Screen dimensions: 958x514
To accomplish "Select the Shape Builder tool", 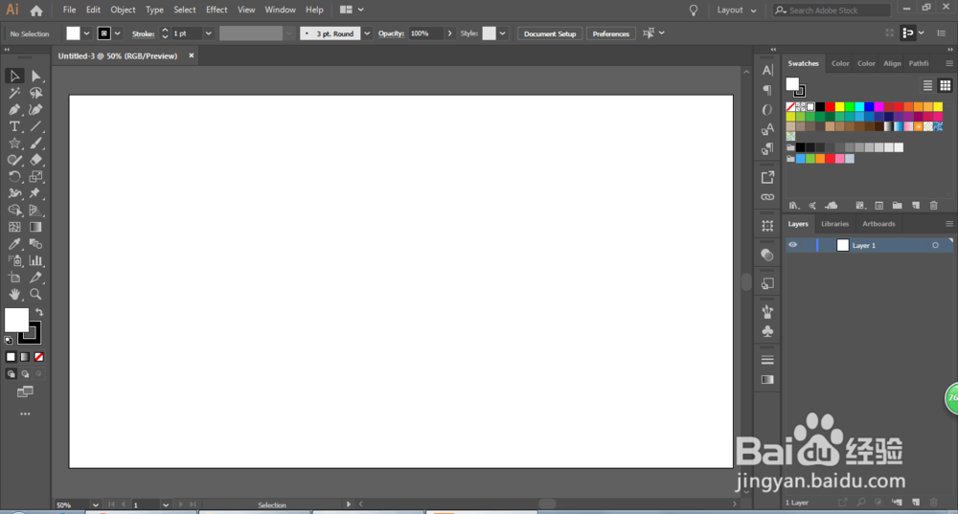I will pyautogui.click(x=14, y=210).
